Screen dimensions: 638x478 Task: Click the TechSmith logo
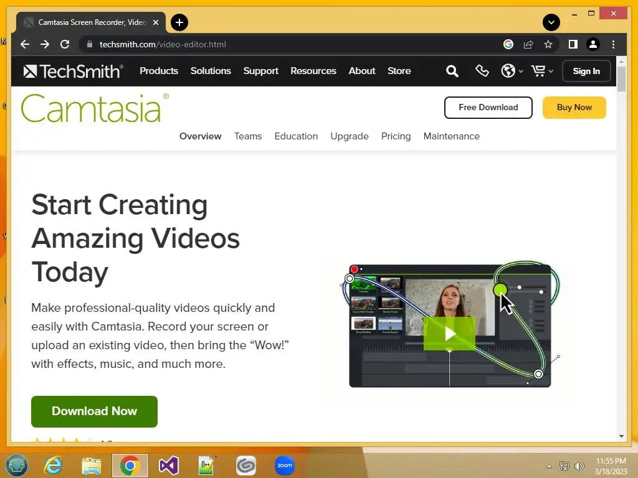tap(73, 71)
